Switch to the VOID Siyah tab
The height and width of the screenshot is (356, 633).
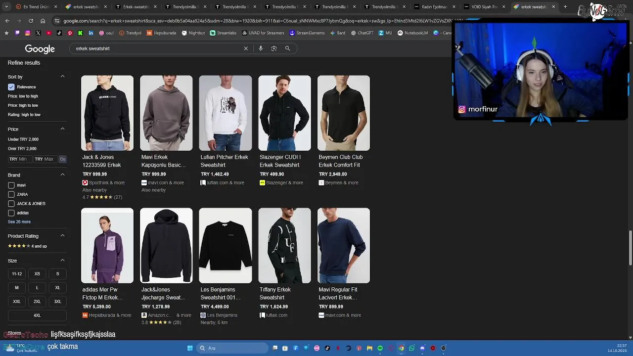[484, 7]
